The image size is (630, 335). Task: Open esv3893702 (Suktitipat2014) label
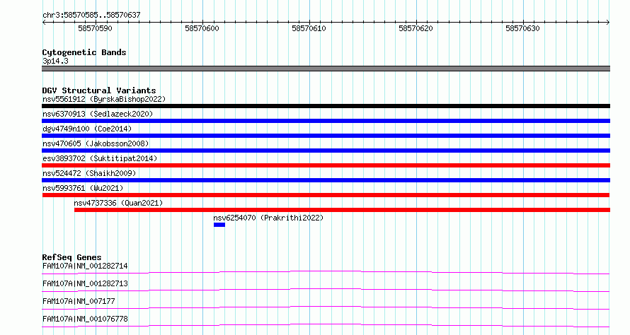[100, 158]
